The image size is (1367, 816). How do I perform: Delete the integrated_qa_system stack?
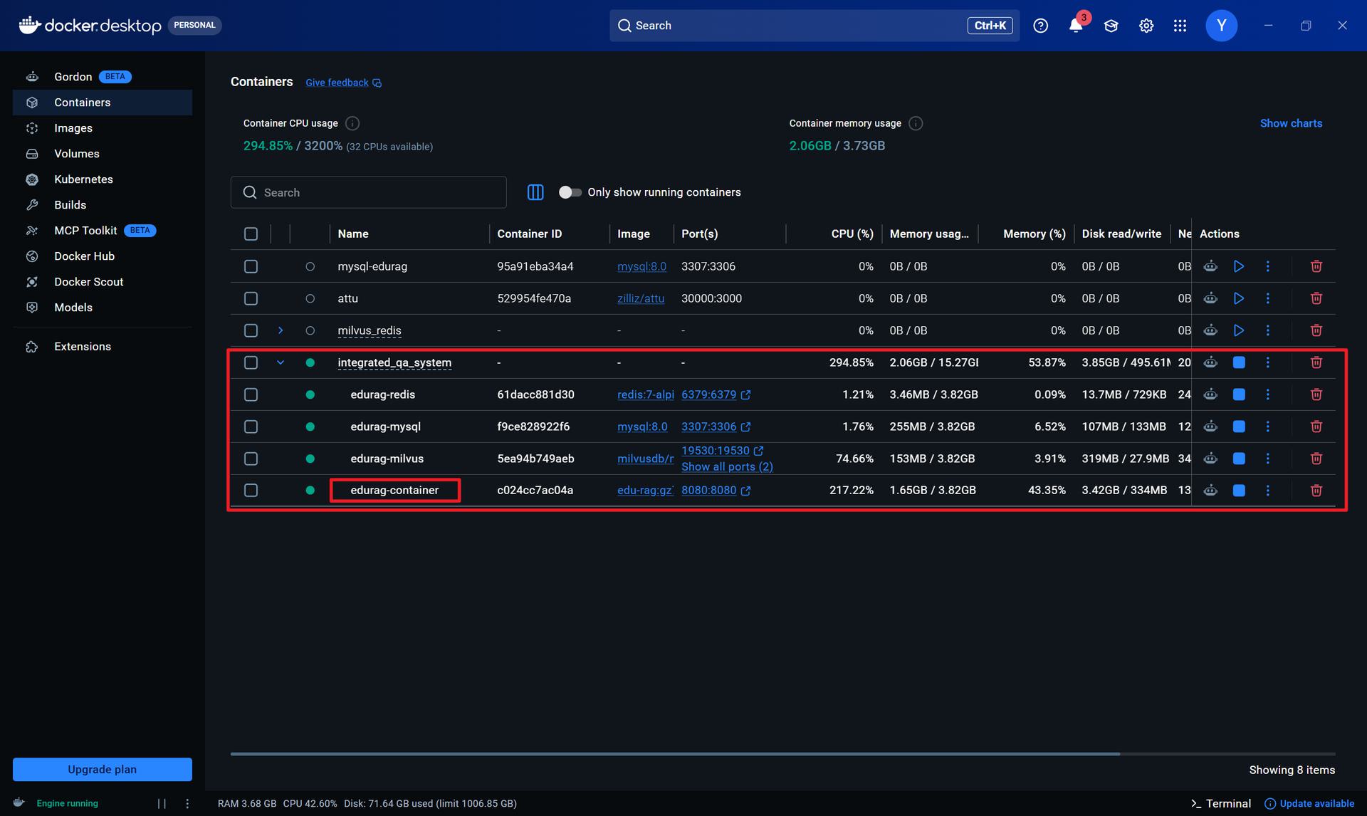pos(1316,362)
